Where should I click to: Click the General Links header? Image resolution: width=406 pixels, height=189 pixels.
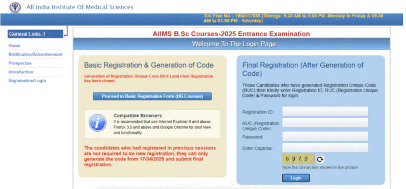tap(35, 34)
